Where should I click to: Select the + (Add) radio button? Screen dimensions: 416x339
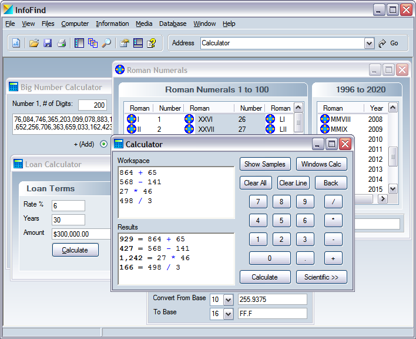tap(104, 144)
